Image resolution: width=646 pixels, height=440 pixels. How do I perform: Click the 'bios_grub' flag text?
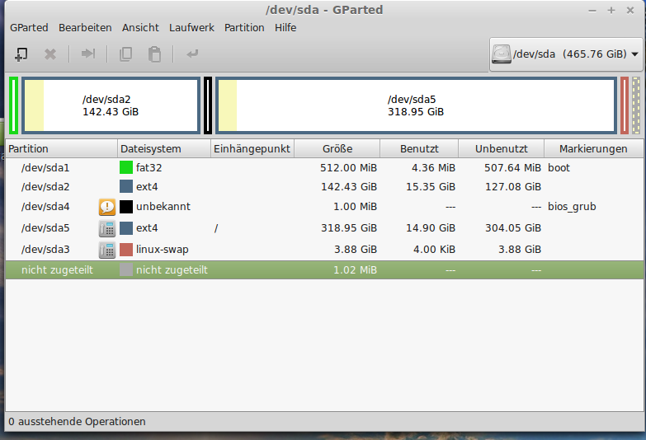tap(572, 207)
